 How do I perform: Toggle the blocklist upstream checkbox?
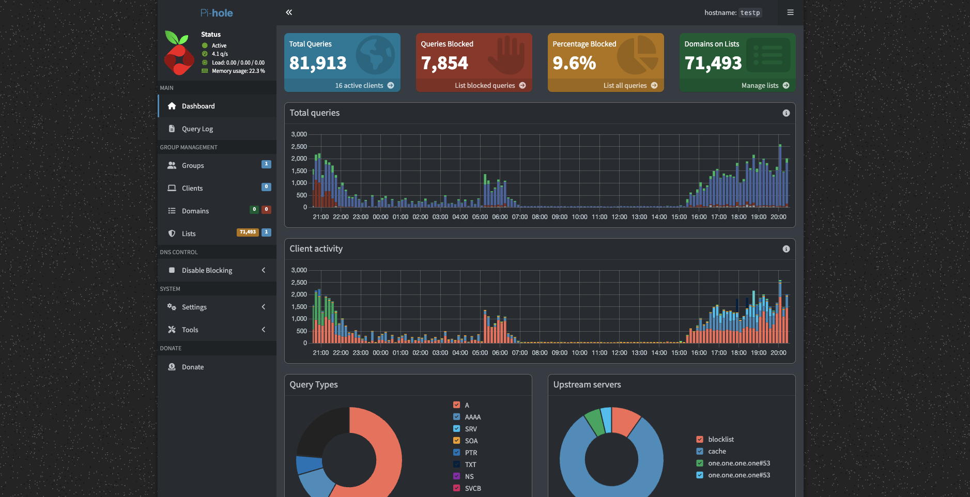(700, 440)
